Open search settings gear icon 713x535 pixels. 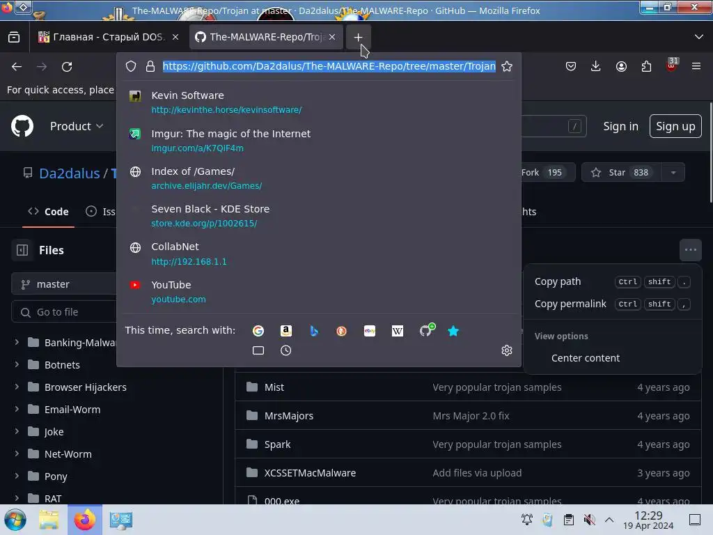click(x=507, y=350)
